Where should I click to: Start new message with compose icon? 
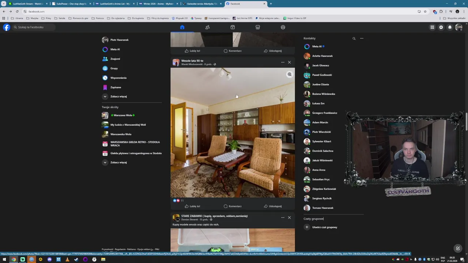coord(458,248)
